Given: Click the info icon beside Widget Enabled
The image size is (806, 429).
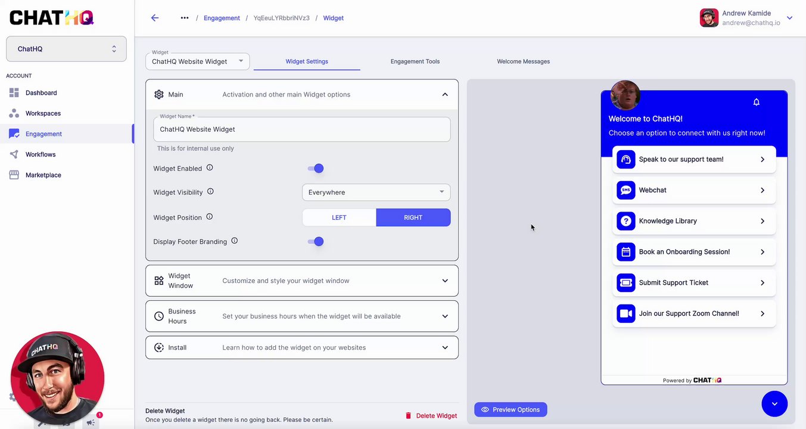Looking at the screenshot, I should (x=210, y=167).
